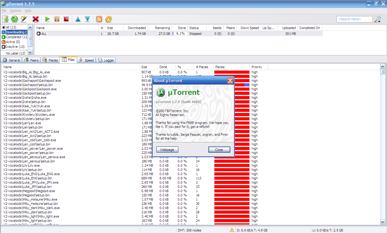Click the Close button in About dialog
Screen dimensions: 387x233
(219, 150)
